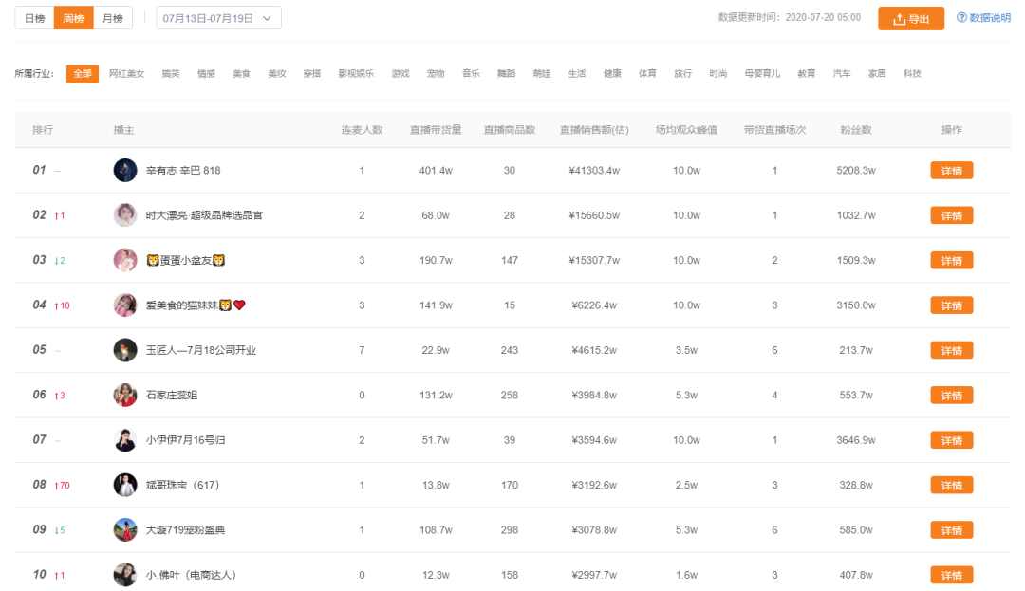Click avatar of 石家庄蕊姐
The image size is (1025, 591).
coord(125,395)
